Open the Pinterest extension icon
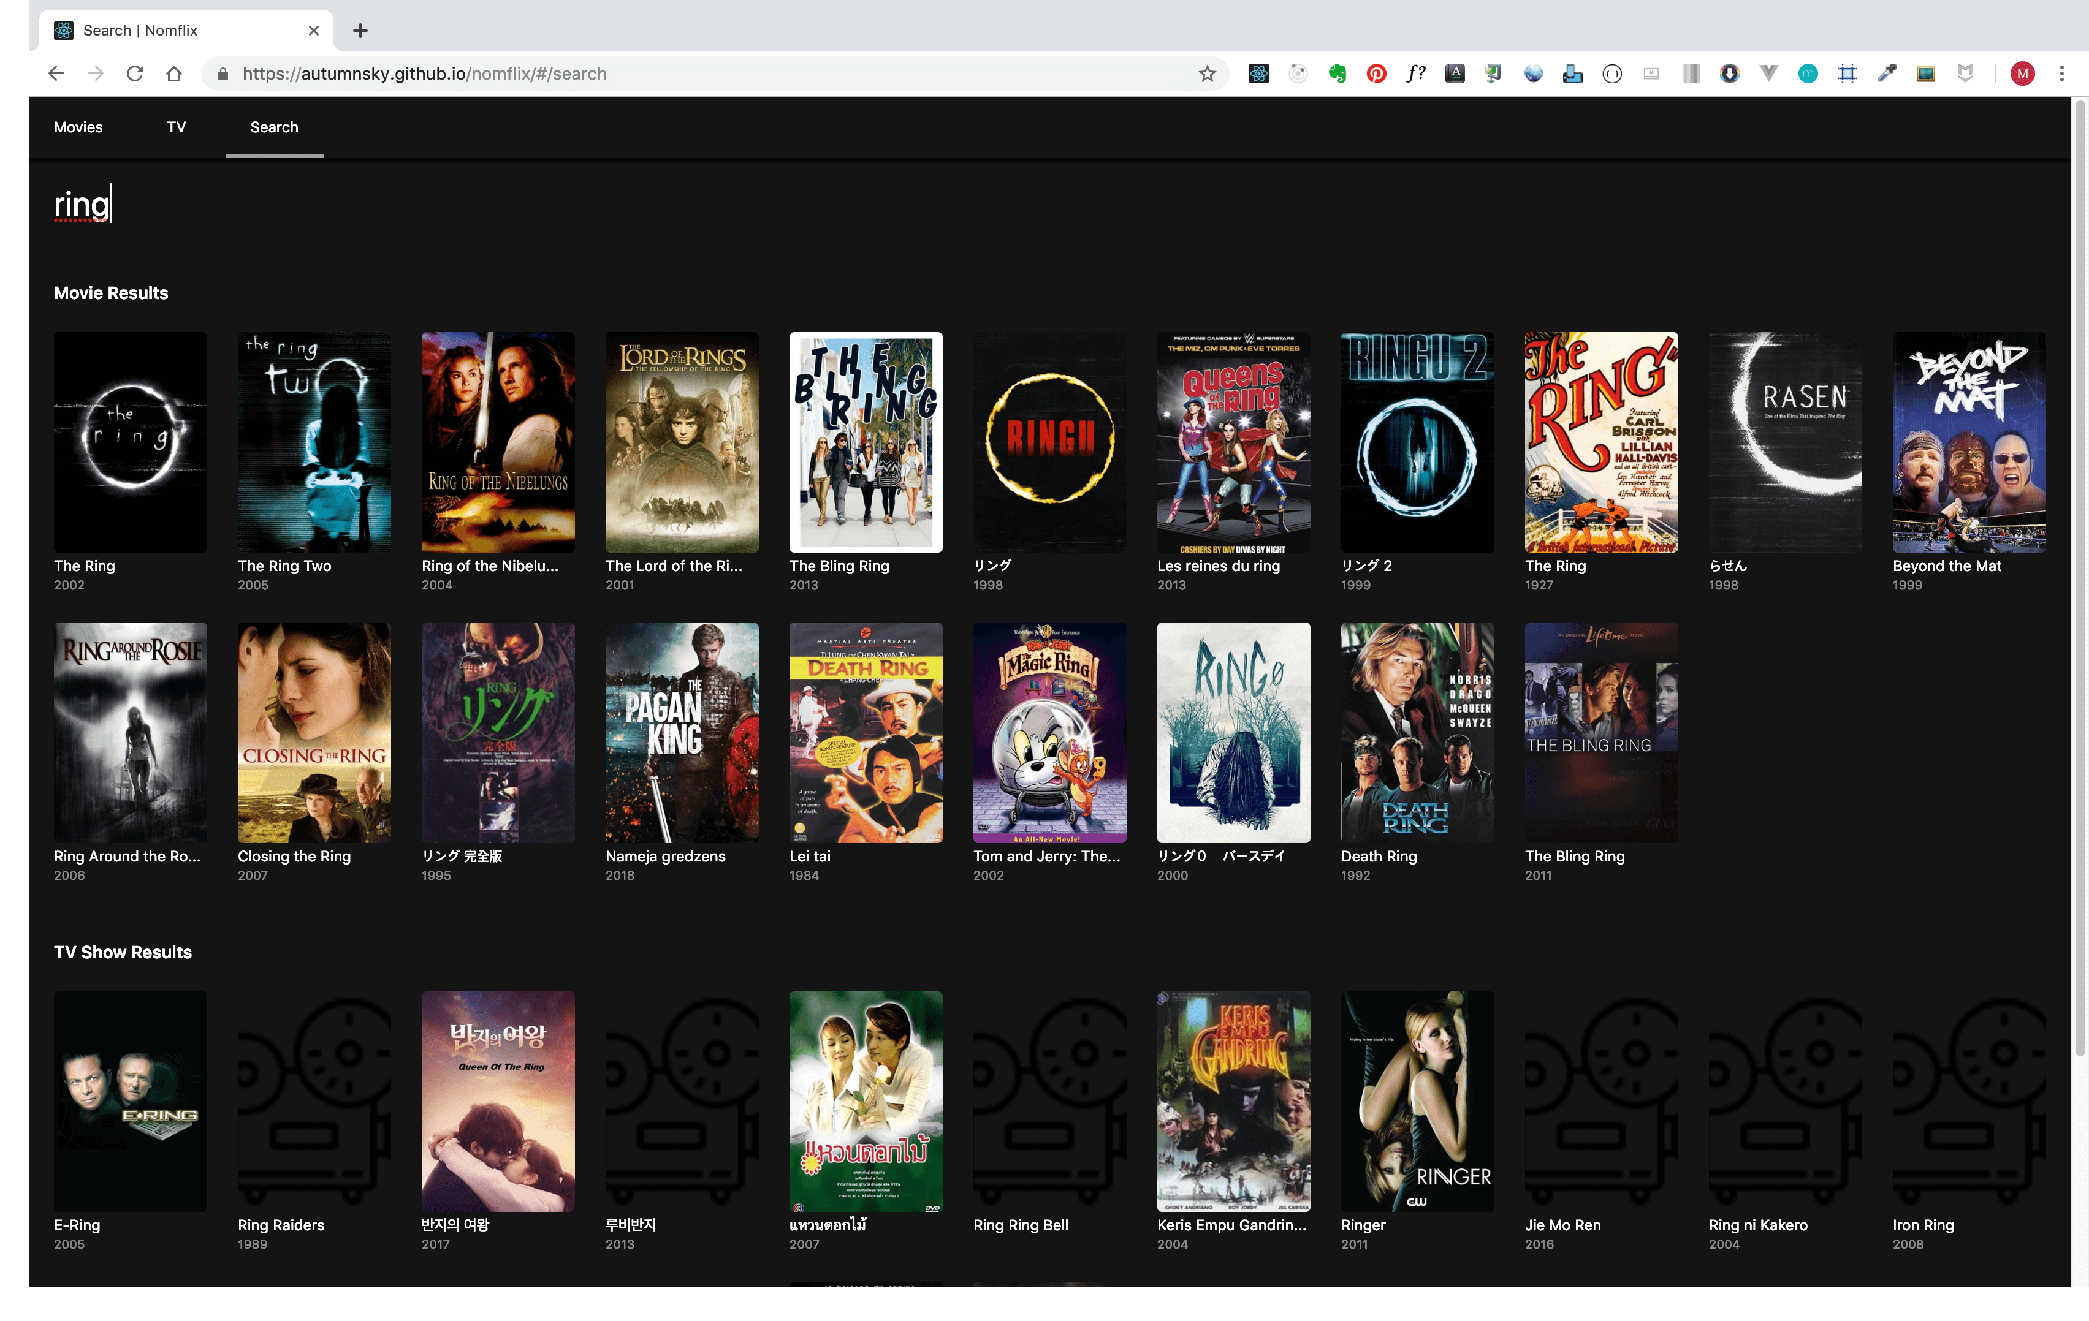The width and height of the screenshot is (2089, 1321). [x=1376, y=74]
